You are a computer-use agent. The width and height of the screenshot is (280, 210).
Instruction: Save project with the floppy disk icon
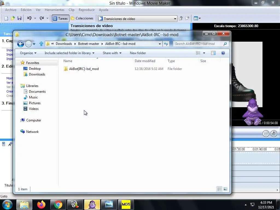19,18
